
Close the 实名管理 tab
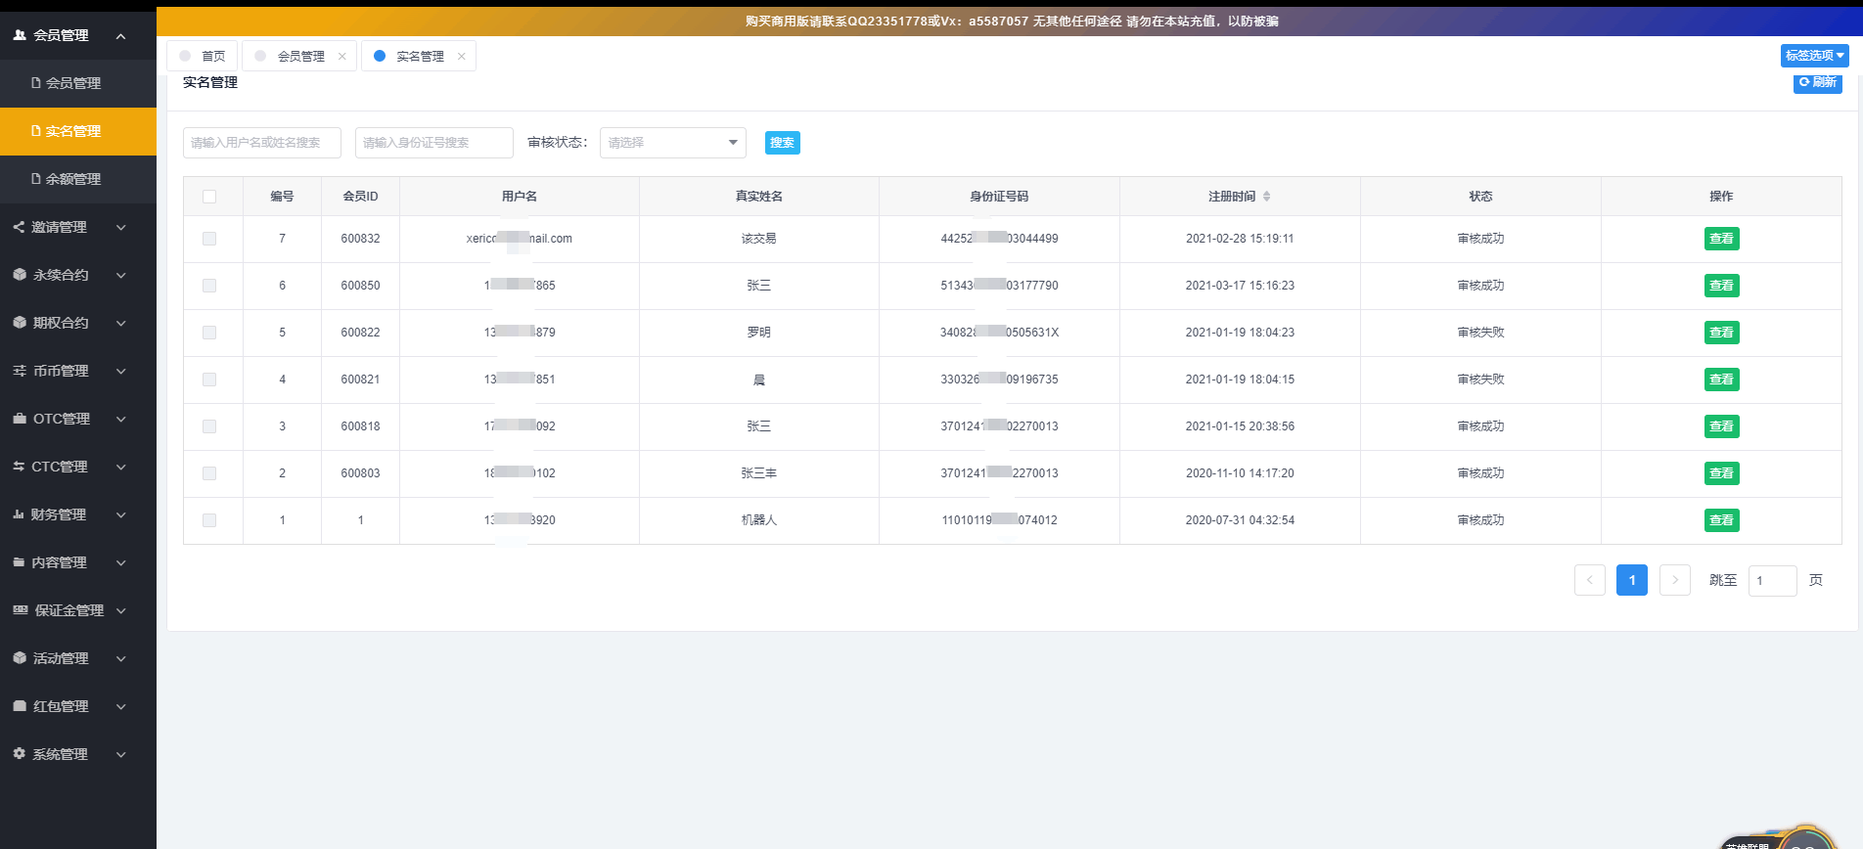pos(462,57)
